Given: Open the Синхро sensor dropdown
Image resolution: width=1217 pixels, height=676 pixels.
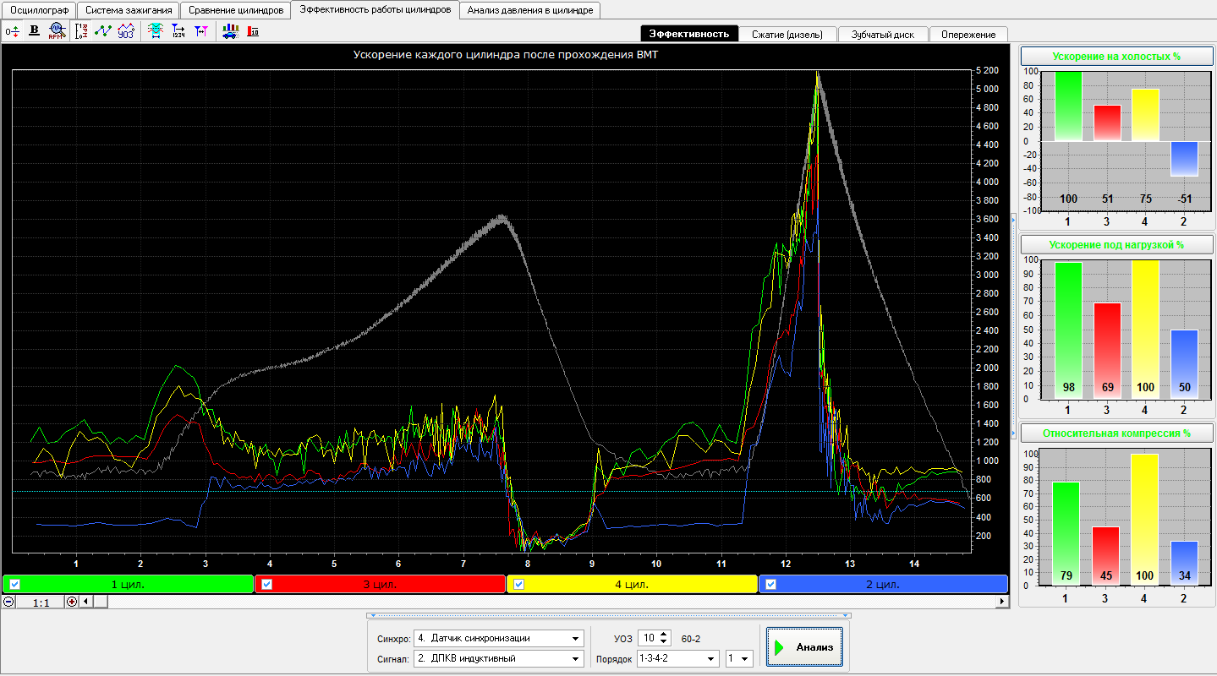Looking at the screenshot, I should (x=576, y=638).
